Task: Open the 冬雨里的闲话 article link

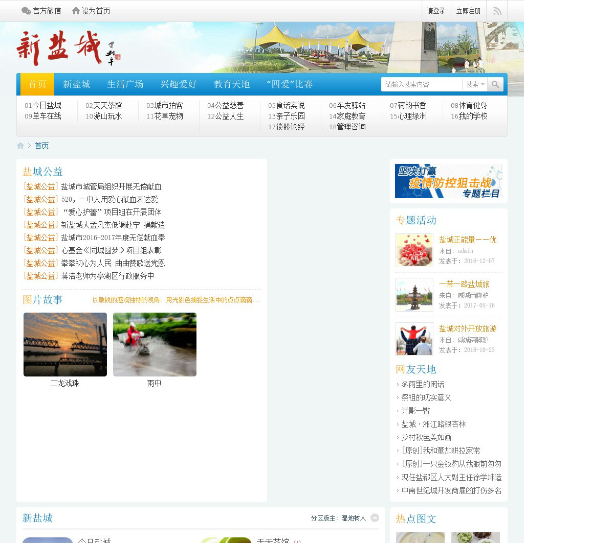Action: (422, 384)
